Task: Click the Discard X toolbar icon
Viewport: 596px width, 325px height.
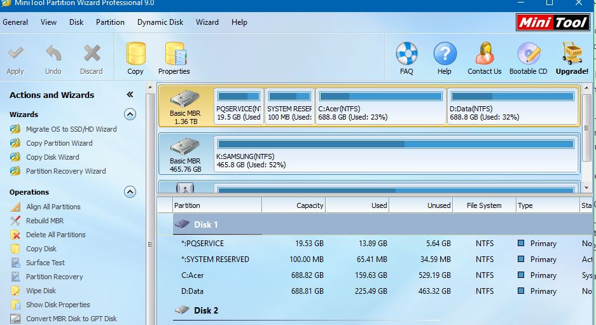Action: coord(92,53)
